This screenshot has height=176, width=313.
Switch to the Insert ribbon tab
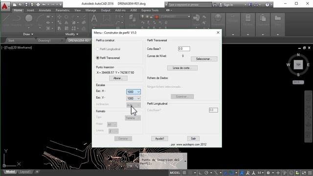pos(30,10)
